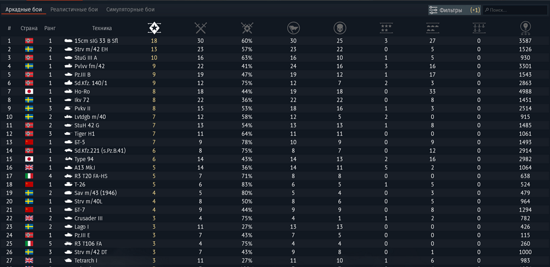Sort the table by Страна header
The image size is (550, 267).
29,28
